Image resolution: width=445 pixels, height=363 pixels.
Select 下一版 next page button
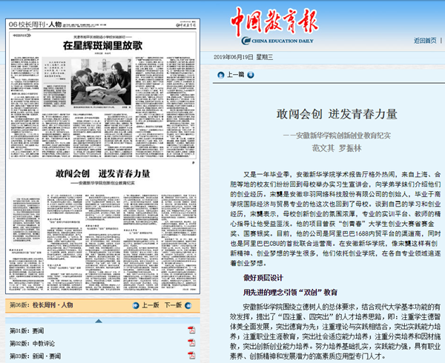click(173, 305)
